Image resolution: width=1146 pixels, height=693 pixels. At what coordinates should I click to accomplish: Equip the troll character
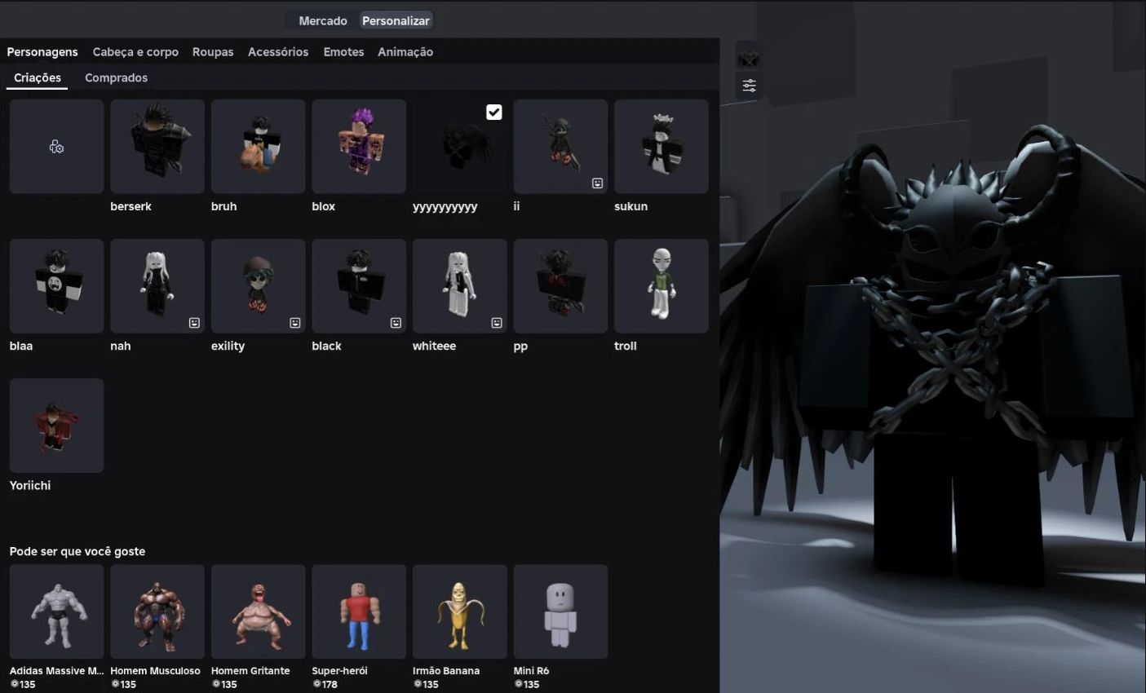click(661, 286)
